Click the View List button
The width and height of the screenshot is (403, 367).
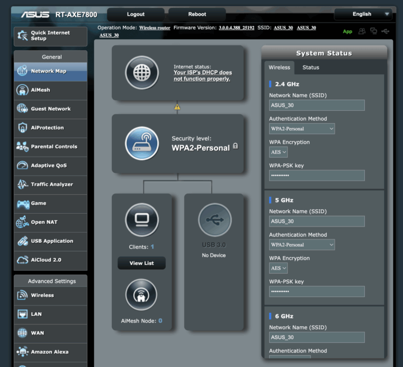point(142,263)
